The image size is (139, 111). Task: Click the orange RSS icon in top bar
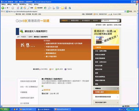pyautogui.click(x=94, y=14)
